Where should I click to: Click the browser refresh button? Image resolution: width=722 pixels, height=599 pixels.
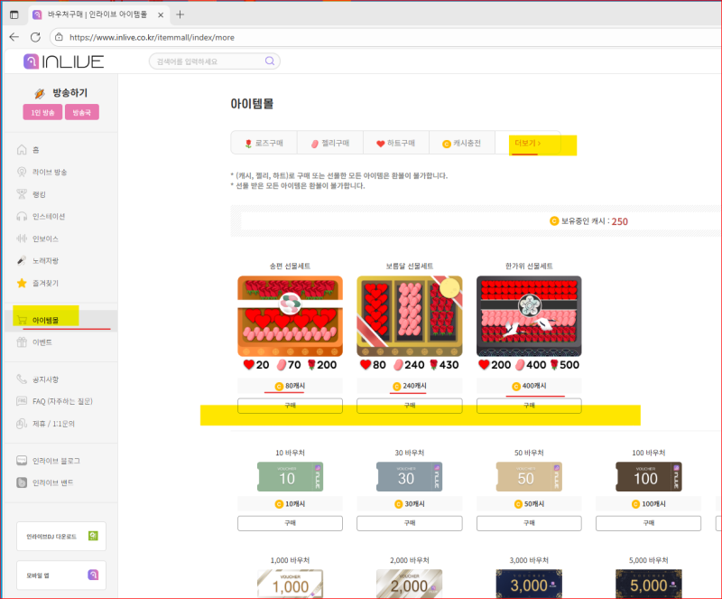(35, 37)
